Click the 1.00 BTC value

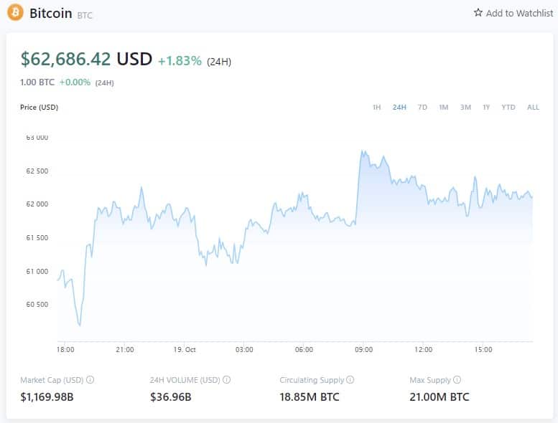pos(37,82)
